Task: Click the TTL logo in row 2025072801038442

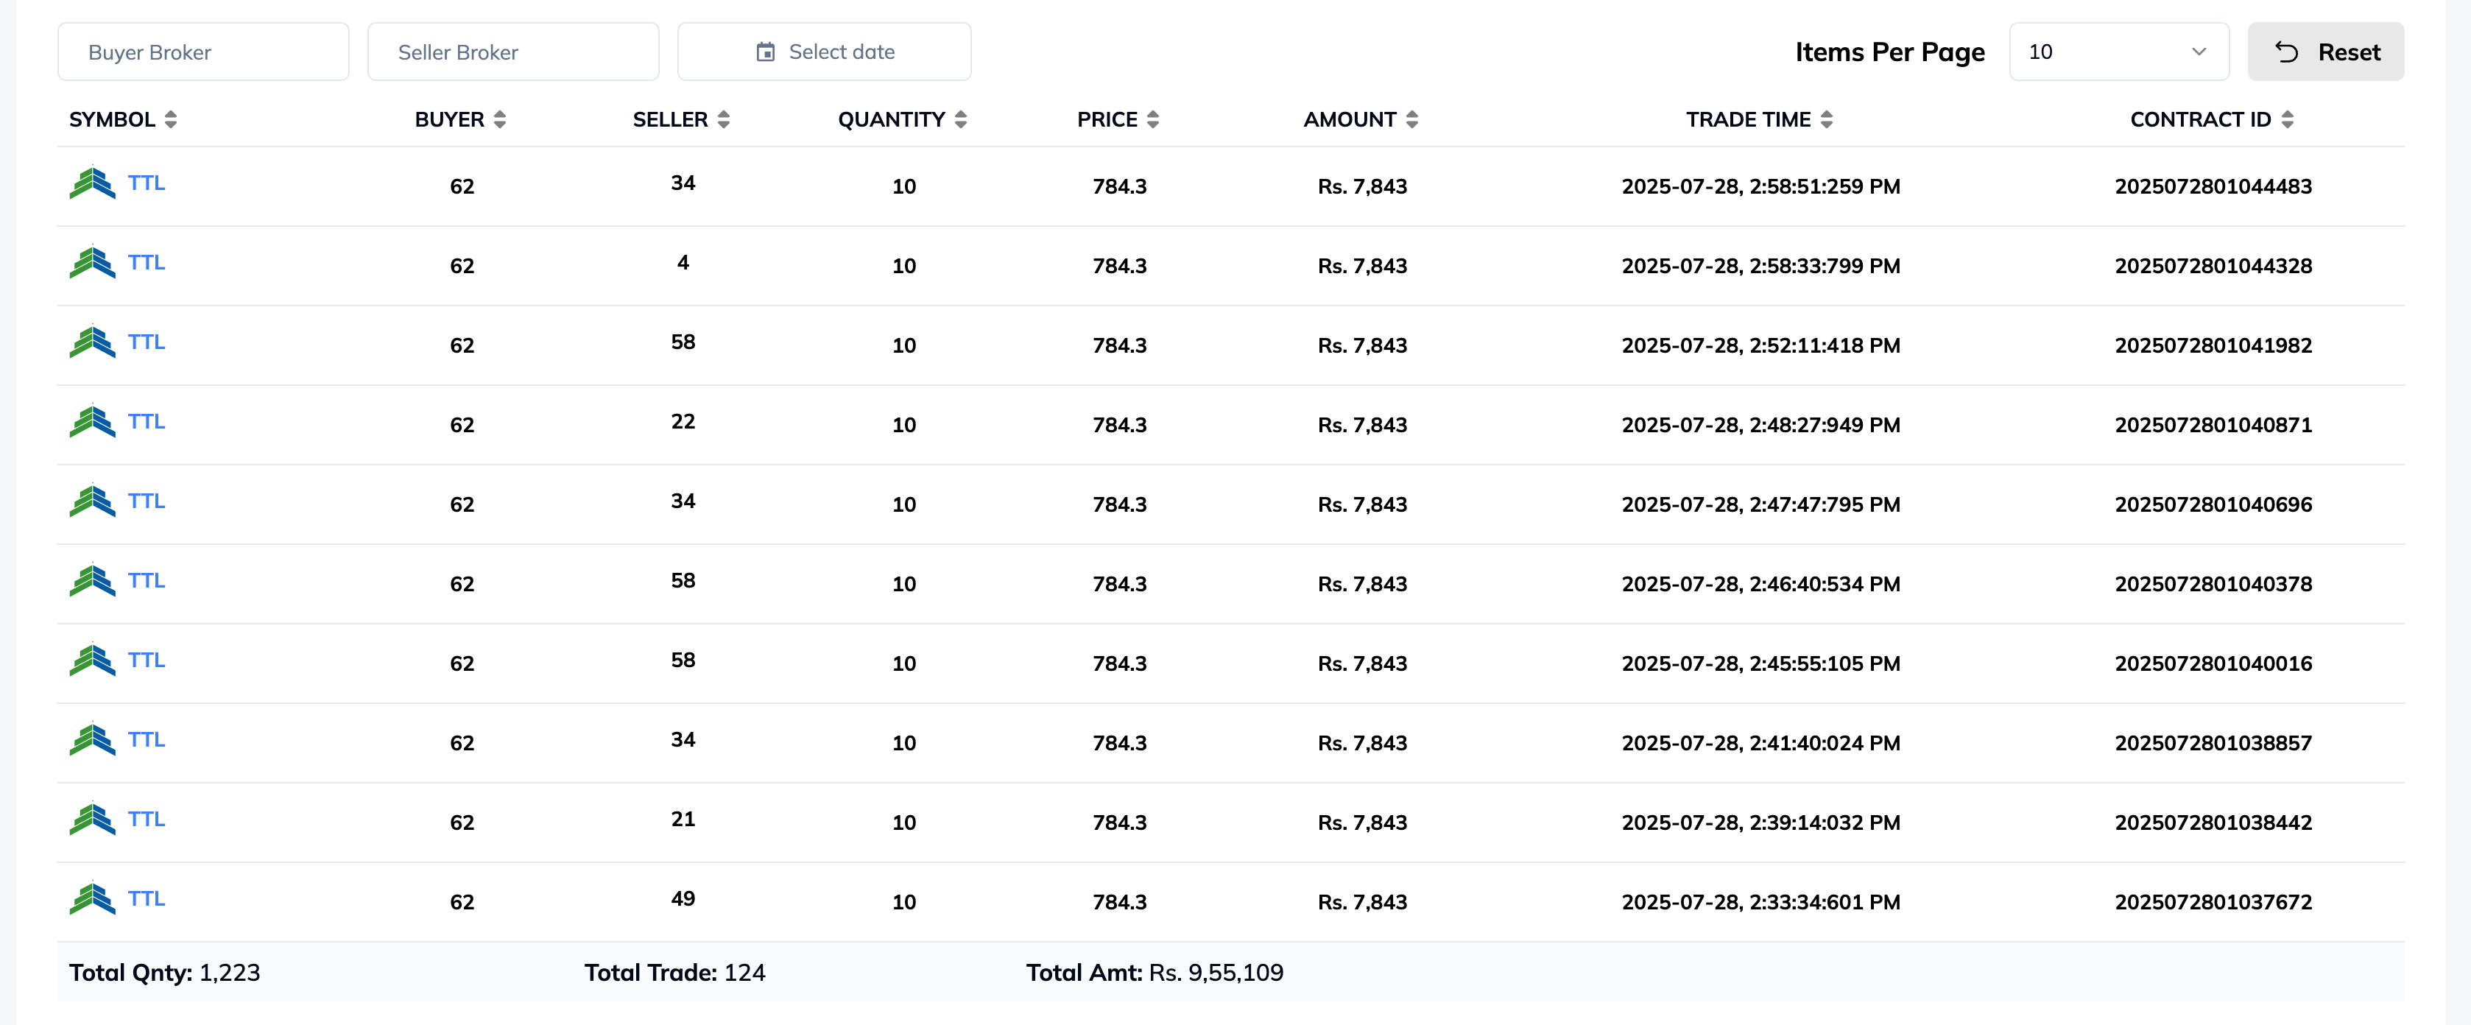Action: [x=92, y=820]
